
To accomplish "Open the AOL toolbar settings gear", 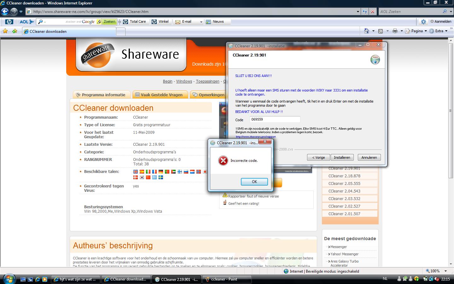I will (423, 22).
